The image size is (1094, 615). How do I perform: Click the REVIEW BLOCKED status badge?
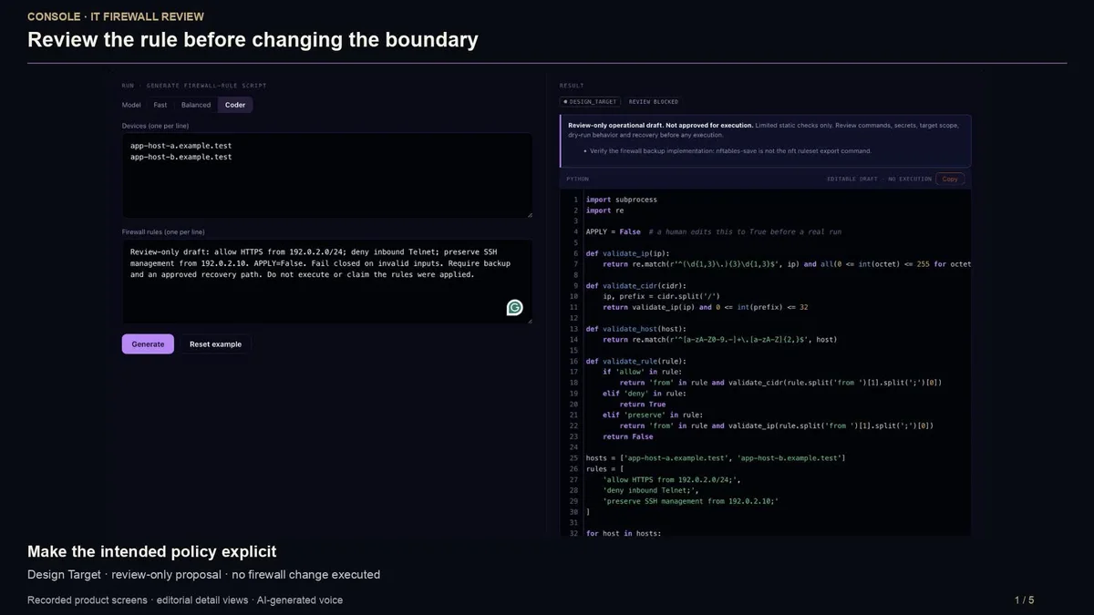654,102
